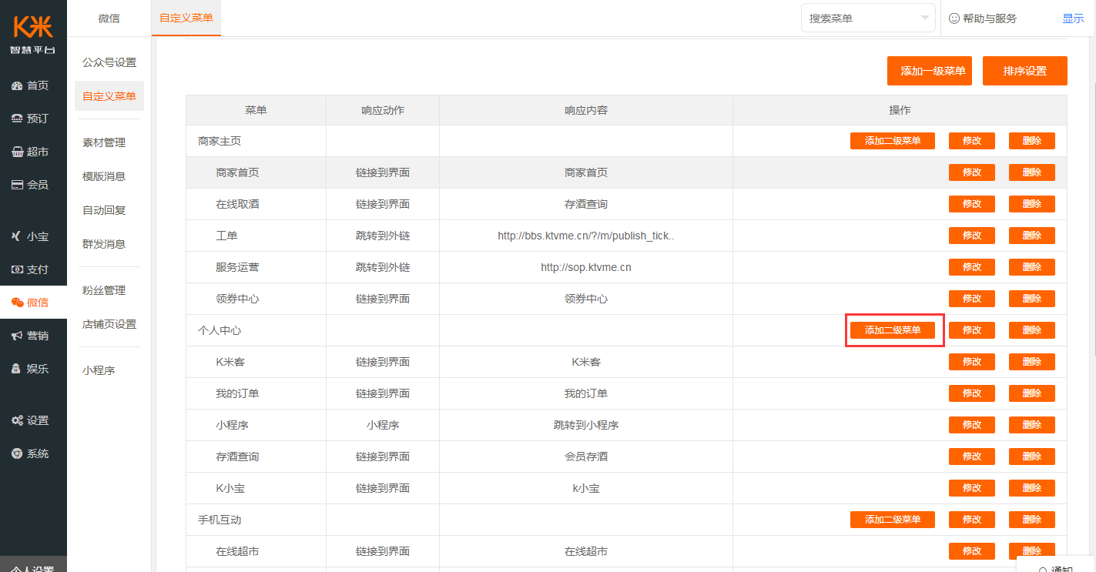The width and height of the screenshot is (1096, 572).
Task: Click 修改 for the 个人中心 row
Action: coord(972,330)
